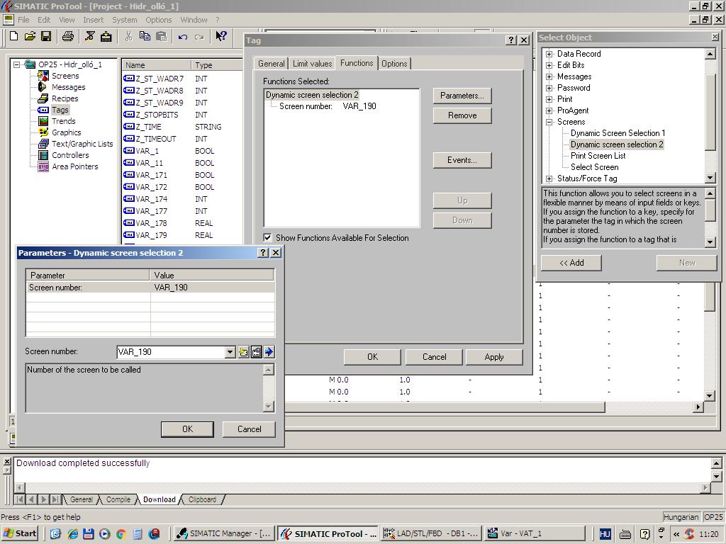The width and height of the screenshot is (726, 544).
Task: Click the Parameters... button
Action: (462, 96)
